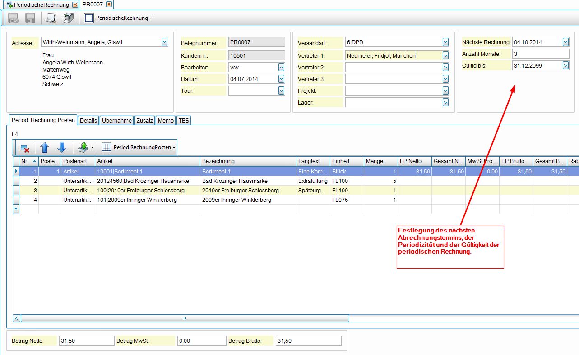Open the TBS tab
Image resolution: width=579 pixels, height=355 pixels.
click(184, 120)
